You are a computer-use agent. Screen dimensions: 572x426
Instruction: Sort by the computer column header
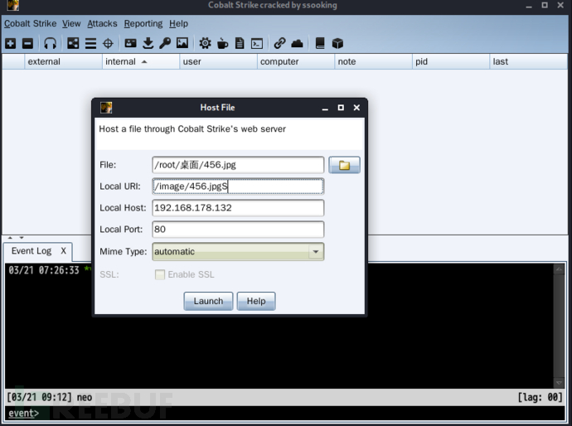pos(296,61)
